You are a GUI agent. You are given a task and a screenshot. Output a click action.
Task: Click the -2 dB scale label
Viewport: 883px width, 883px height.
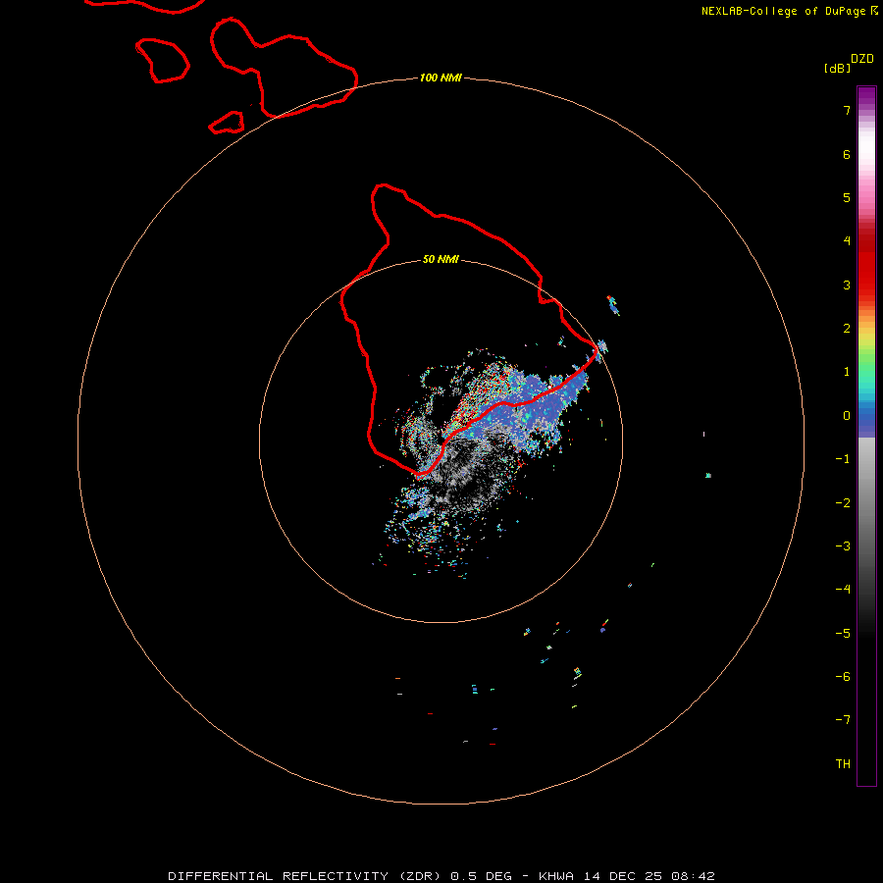[843, 503]
